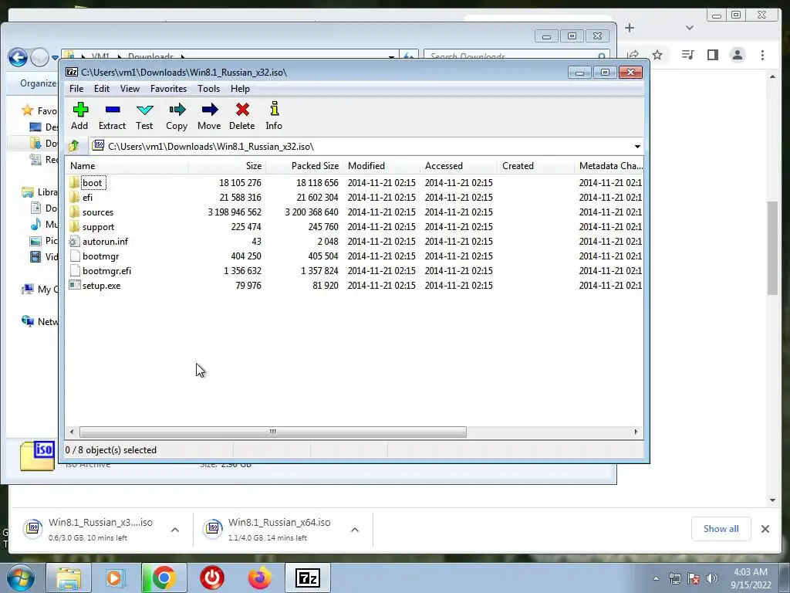Open Firefox from the taskbar
This screenshot has height=593, width=790.
(260, 578)
